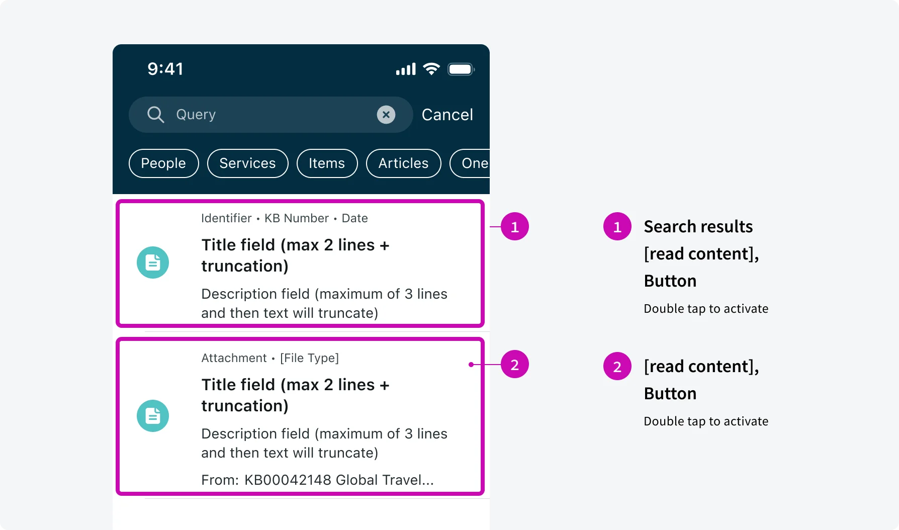Click the clock showing 9:41
This screenshot has width=899, height=530.
click(166, 69)
